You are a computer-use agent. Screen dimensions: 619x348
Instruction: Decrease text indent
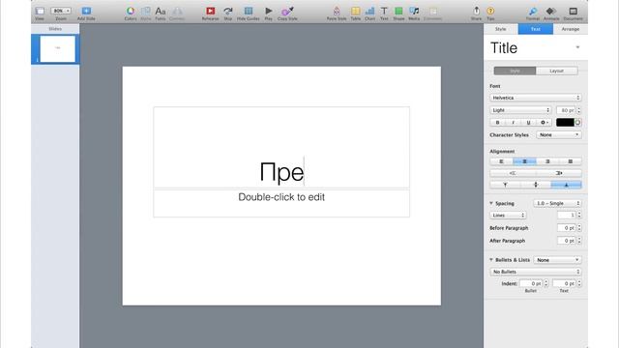pyautogui.click(x=513, y=173)
